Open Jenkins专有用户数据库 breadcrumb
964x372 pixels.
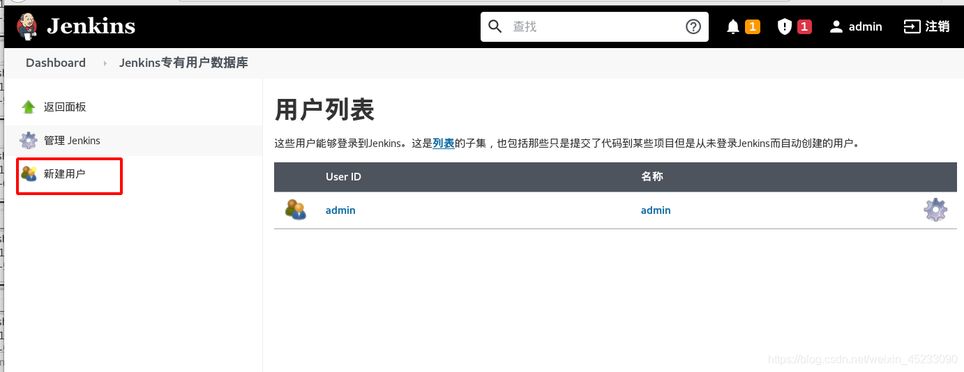pos(183,63)
